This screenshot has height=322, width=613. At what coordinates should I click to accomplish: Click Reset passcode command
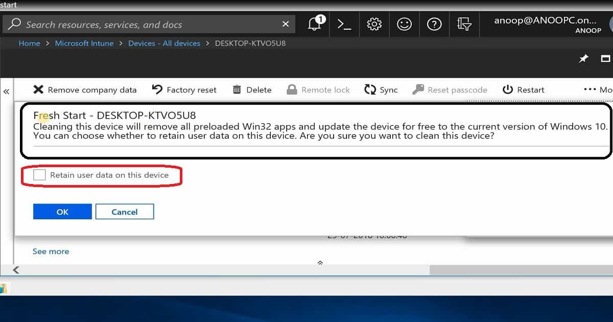pyautogui.click(x=450, y=90)
